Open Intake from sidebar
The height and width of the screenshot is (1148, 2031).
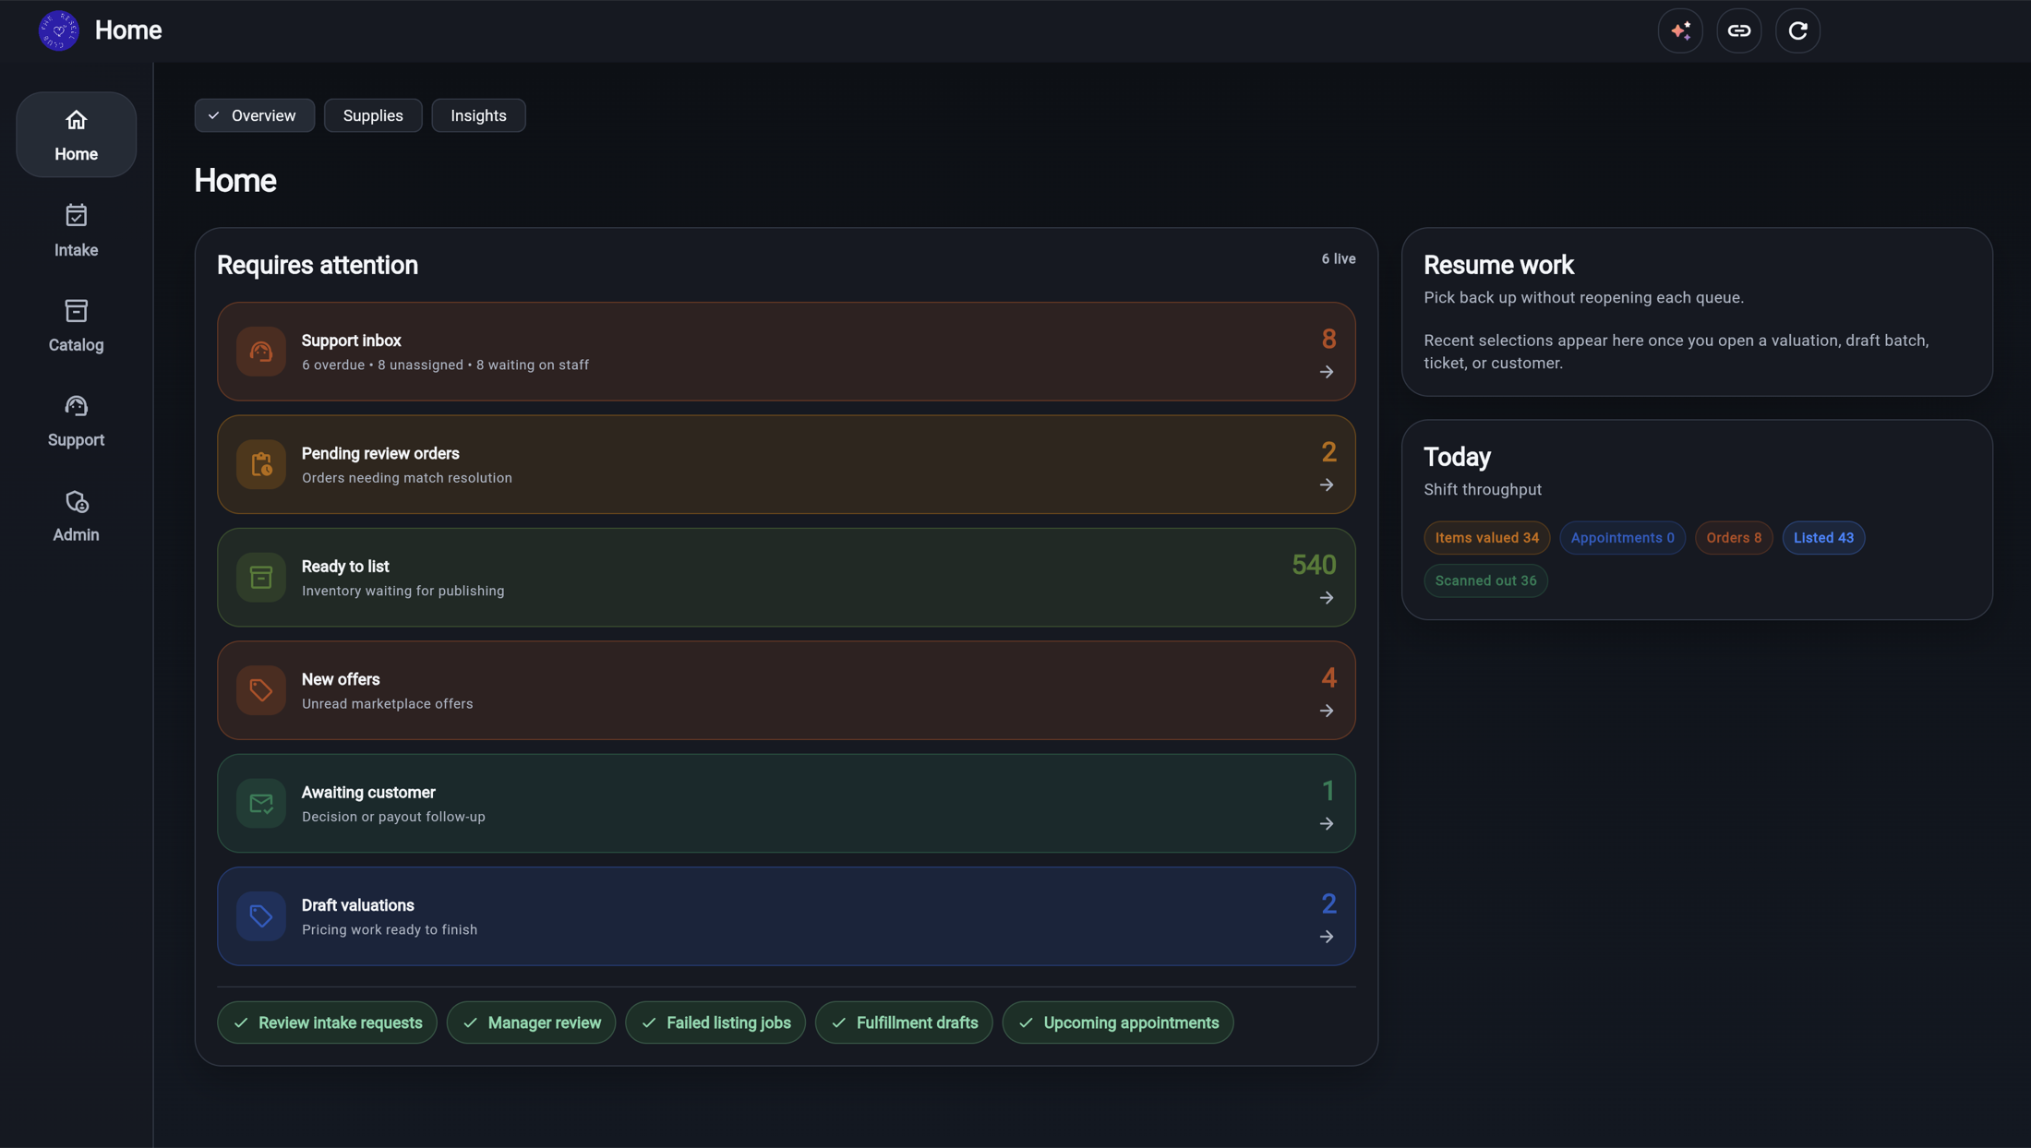pyautogui.click(x=76, y=231)
